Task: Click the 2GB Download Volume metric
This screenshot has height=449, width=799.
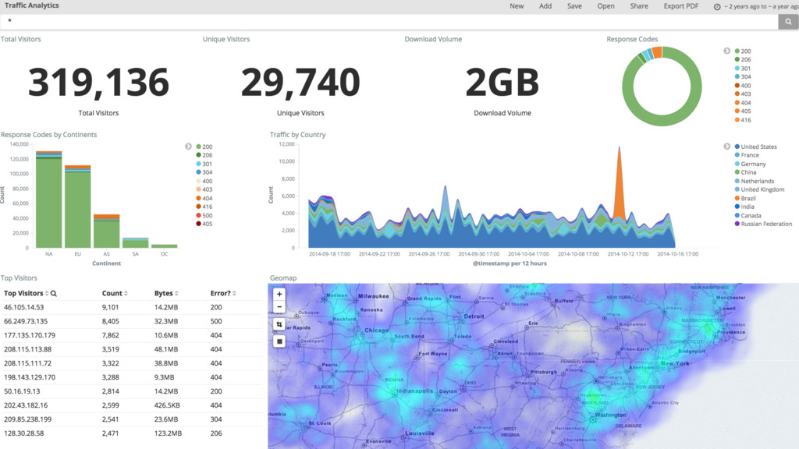Action: 502,83
